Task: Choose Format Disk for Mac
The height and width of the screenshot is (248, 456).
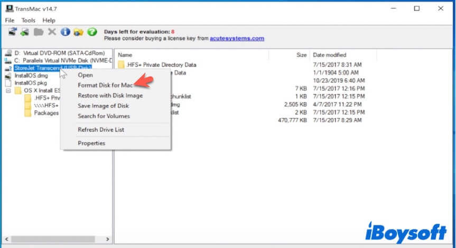Action: click(x=105, y=85)
